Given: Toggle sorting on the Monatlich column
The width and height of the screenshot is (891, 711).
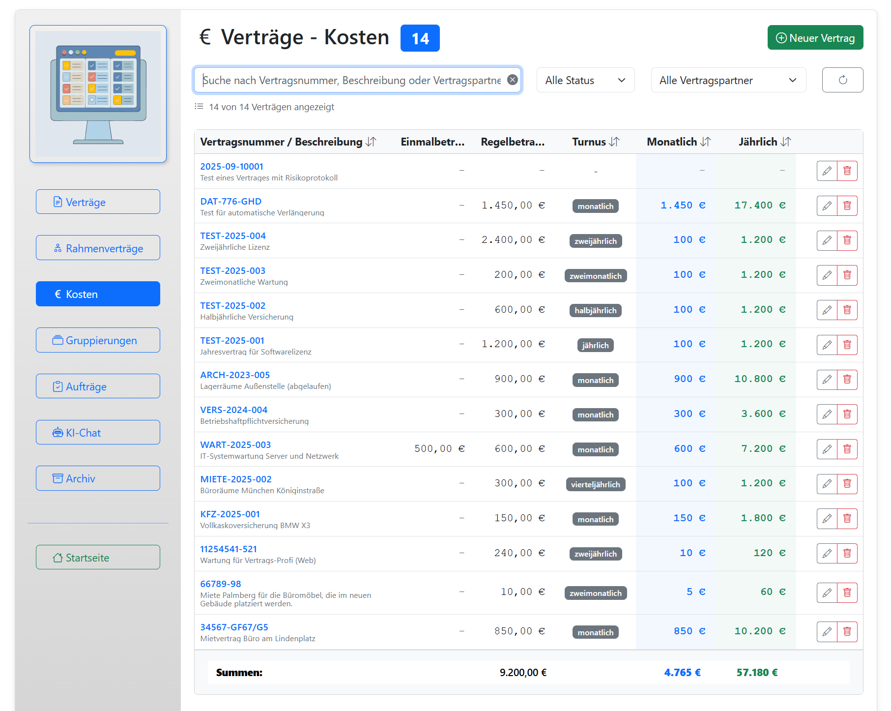Looking at the screenshot, I should [706, 142].
